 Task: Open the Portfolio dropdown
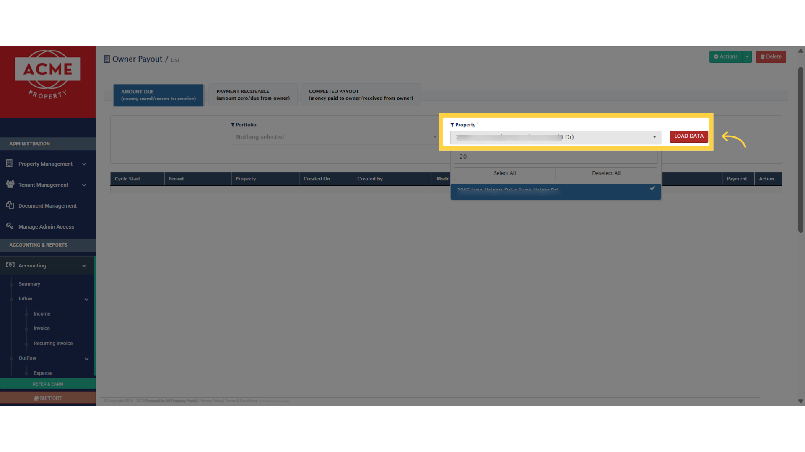[335, 137]
